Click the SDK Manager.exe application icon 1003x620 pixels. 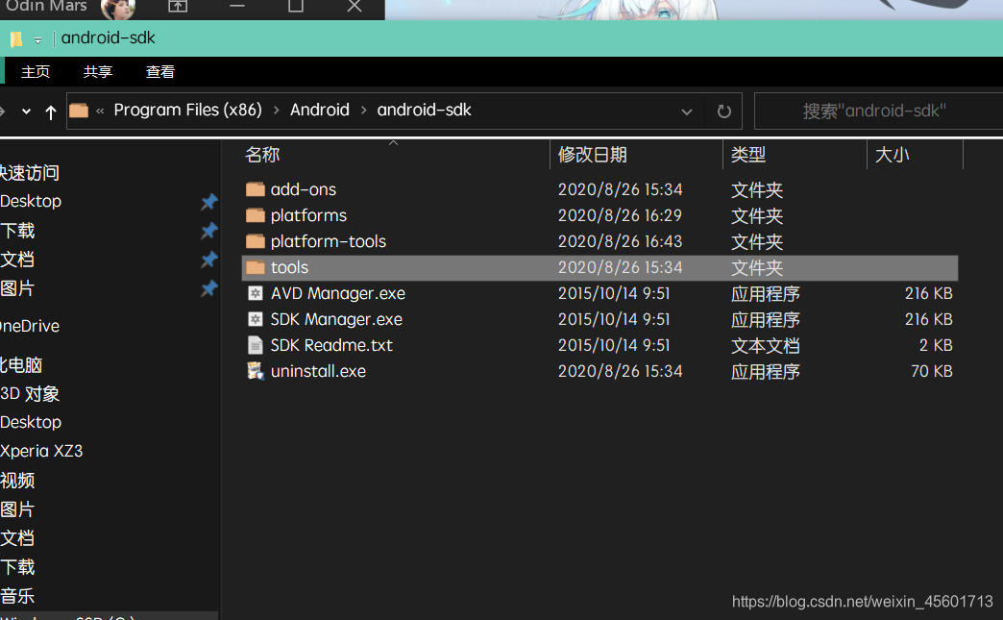click(x=256, y=319)
